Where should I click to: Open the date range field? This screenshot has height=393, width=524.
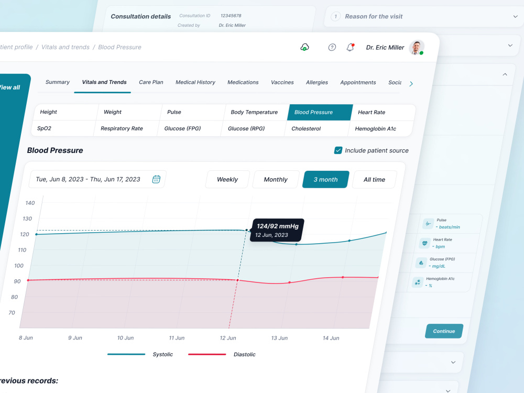click(x=97, y=179)
